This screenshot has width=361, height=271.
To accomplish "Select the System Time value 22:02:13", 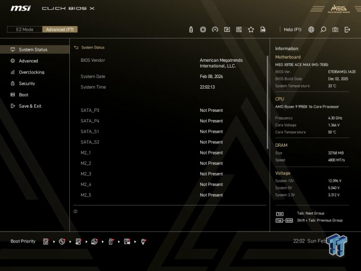I will click(207, 87).
